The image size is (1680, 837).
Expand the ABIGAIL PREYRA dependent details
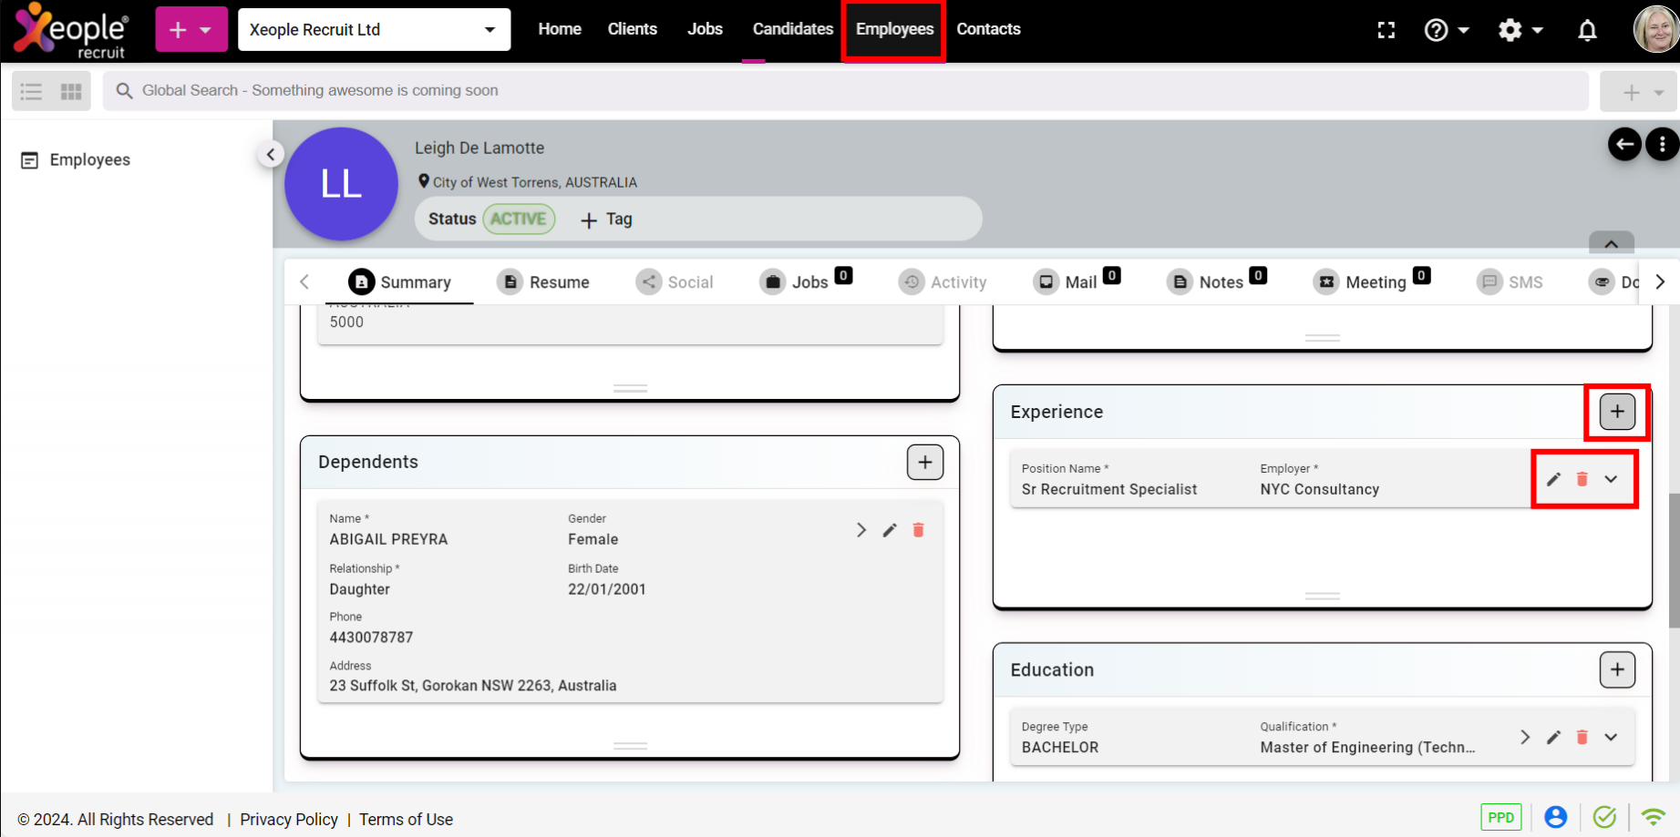click(861, 530)
